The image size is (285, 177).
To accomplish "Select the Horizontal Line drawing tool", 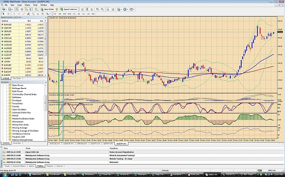I will pyautogui.click(x=19, y=14).
